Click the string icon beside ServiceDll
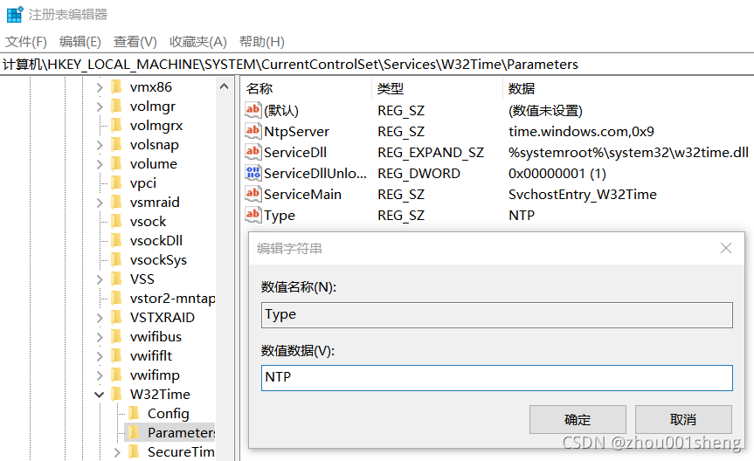 (253, 152)
